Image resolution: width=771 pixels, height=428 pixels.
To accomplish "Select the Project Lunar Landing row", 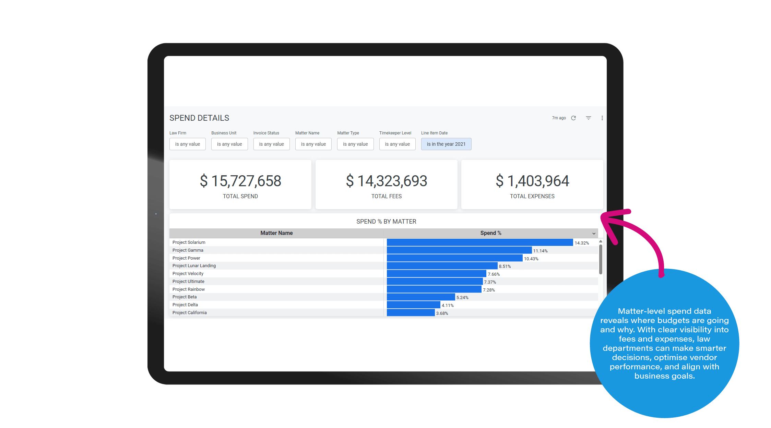I will click(194, 266).
